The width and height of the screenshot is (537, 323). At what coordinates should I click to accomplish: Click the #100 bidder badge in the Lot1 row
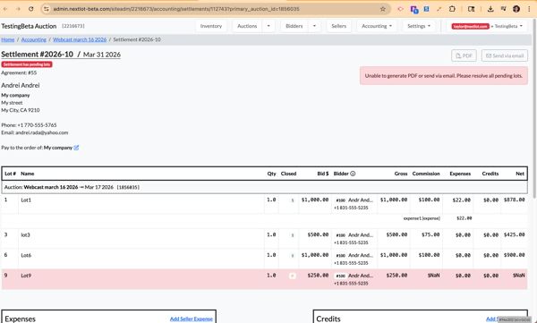click(340, 200)
